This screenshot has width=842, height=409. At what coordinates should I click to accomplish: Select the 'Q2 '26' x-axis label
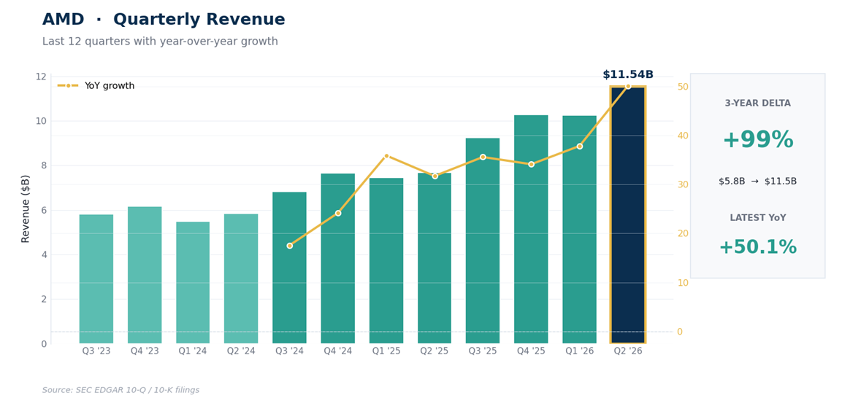click(628, 351)
